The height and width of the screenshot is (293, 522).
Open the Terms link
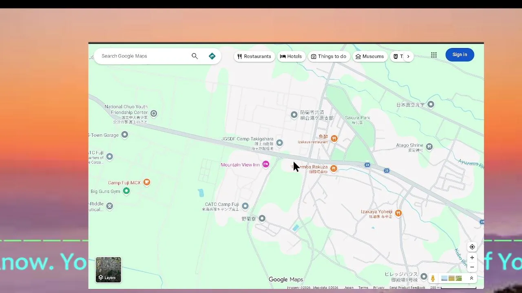363,288
